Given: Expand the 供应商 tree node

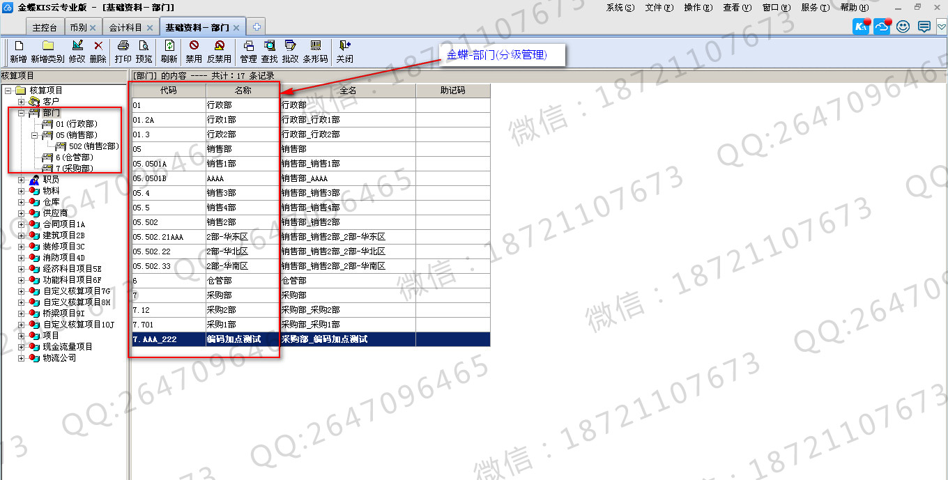Looking at the screenshot, I should point(22,213).
